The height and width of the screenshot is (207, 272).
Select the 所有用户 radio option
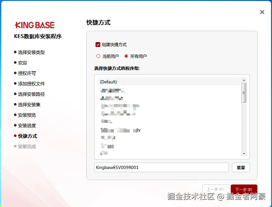coord(126,56)
